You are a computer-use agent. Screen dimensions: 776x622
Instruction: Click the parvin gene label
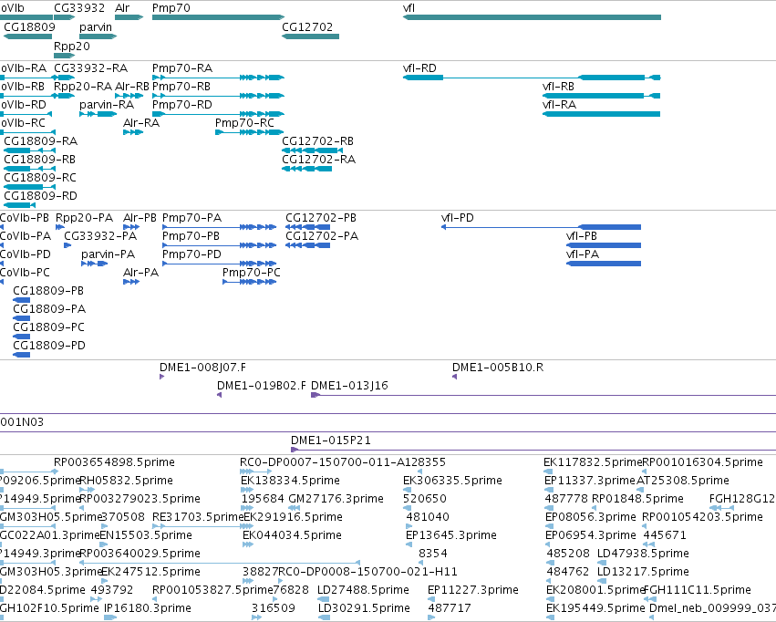(96, 27)
